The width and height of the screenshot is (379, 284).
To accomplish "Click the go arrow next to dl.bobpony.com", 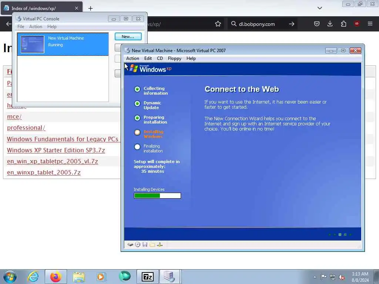I will (292, 24).
